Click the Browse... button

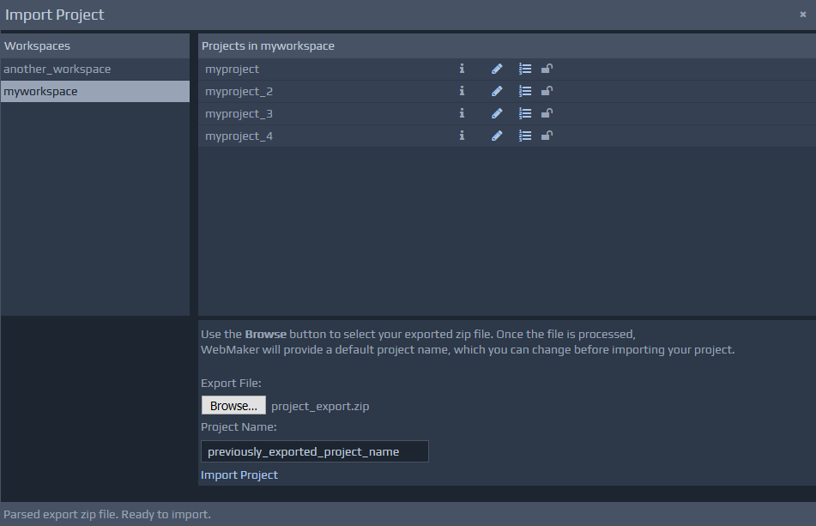(x=233, y=406)
